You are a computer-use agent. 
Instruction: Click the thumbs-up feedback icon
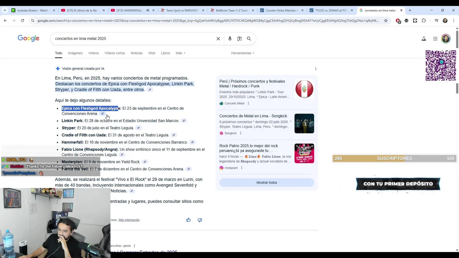pyautogui.click(x=188, y=220)
